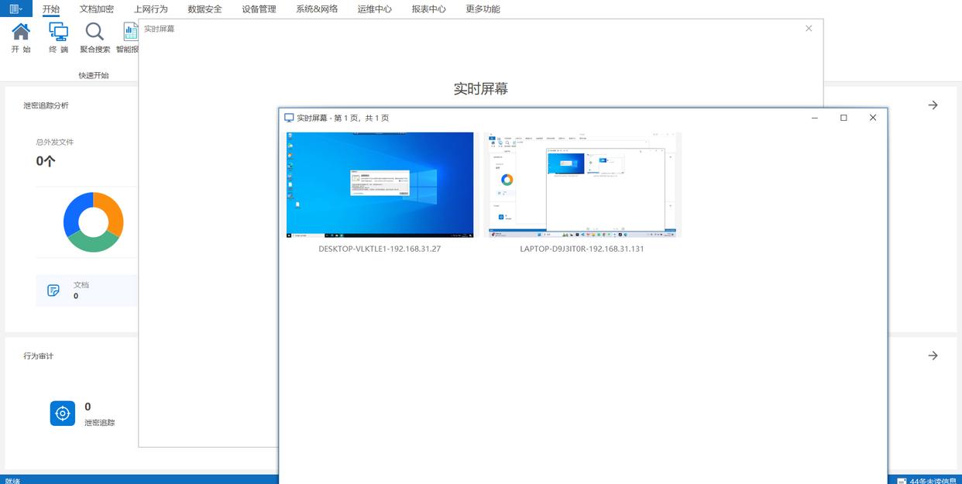Click the donut chart in leak analysis
The width and height of the screenshot is (962, 484).
tap(93, 222)
